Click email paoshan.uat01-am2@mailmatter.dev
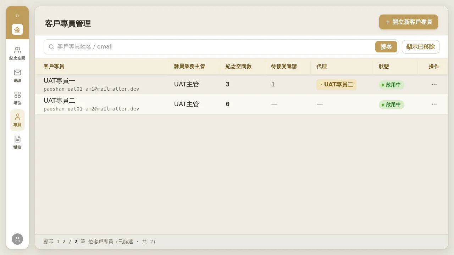Image resolution: width=454 pixels, height=255 pixels. [x=92, y=109]
